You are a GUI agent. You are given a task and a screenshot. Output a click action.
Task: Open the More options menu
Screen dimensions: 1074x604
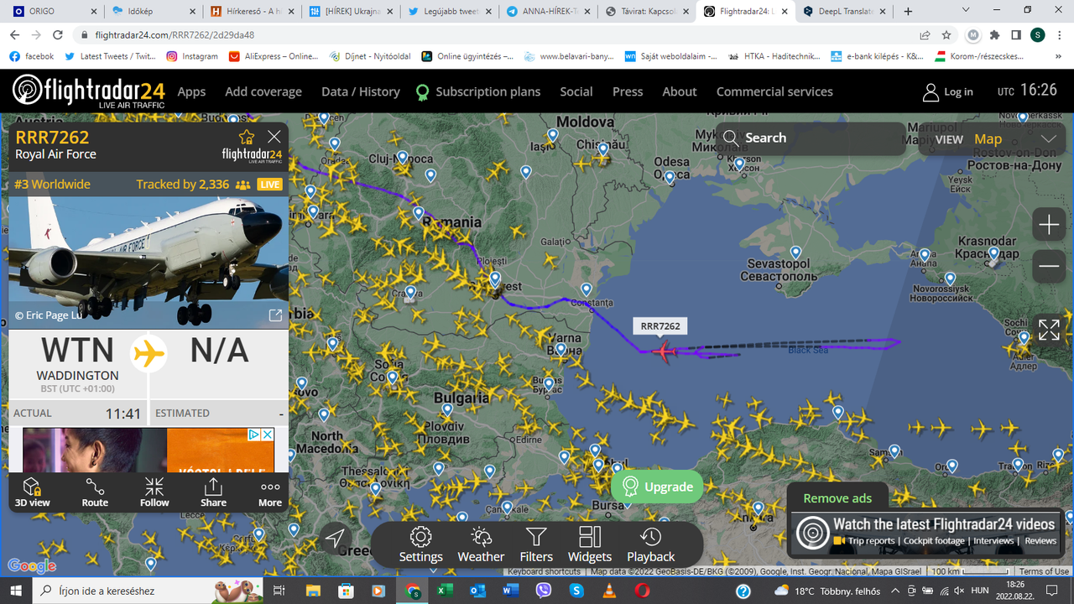[270, 492]
